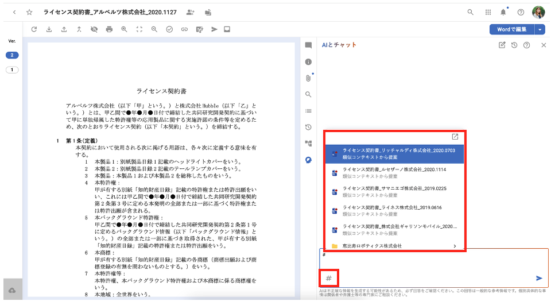This screenshot has width=551, height=301.
Task: Select version 2
Action: (x=12, y=55)
